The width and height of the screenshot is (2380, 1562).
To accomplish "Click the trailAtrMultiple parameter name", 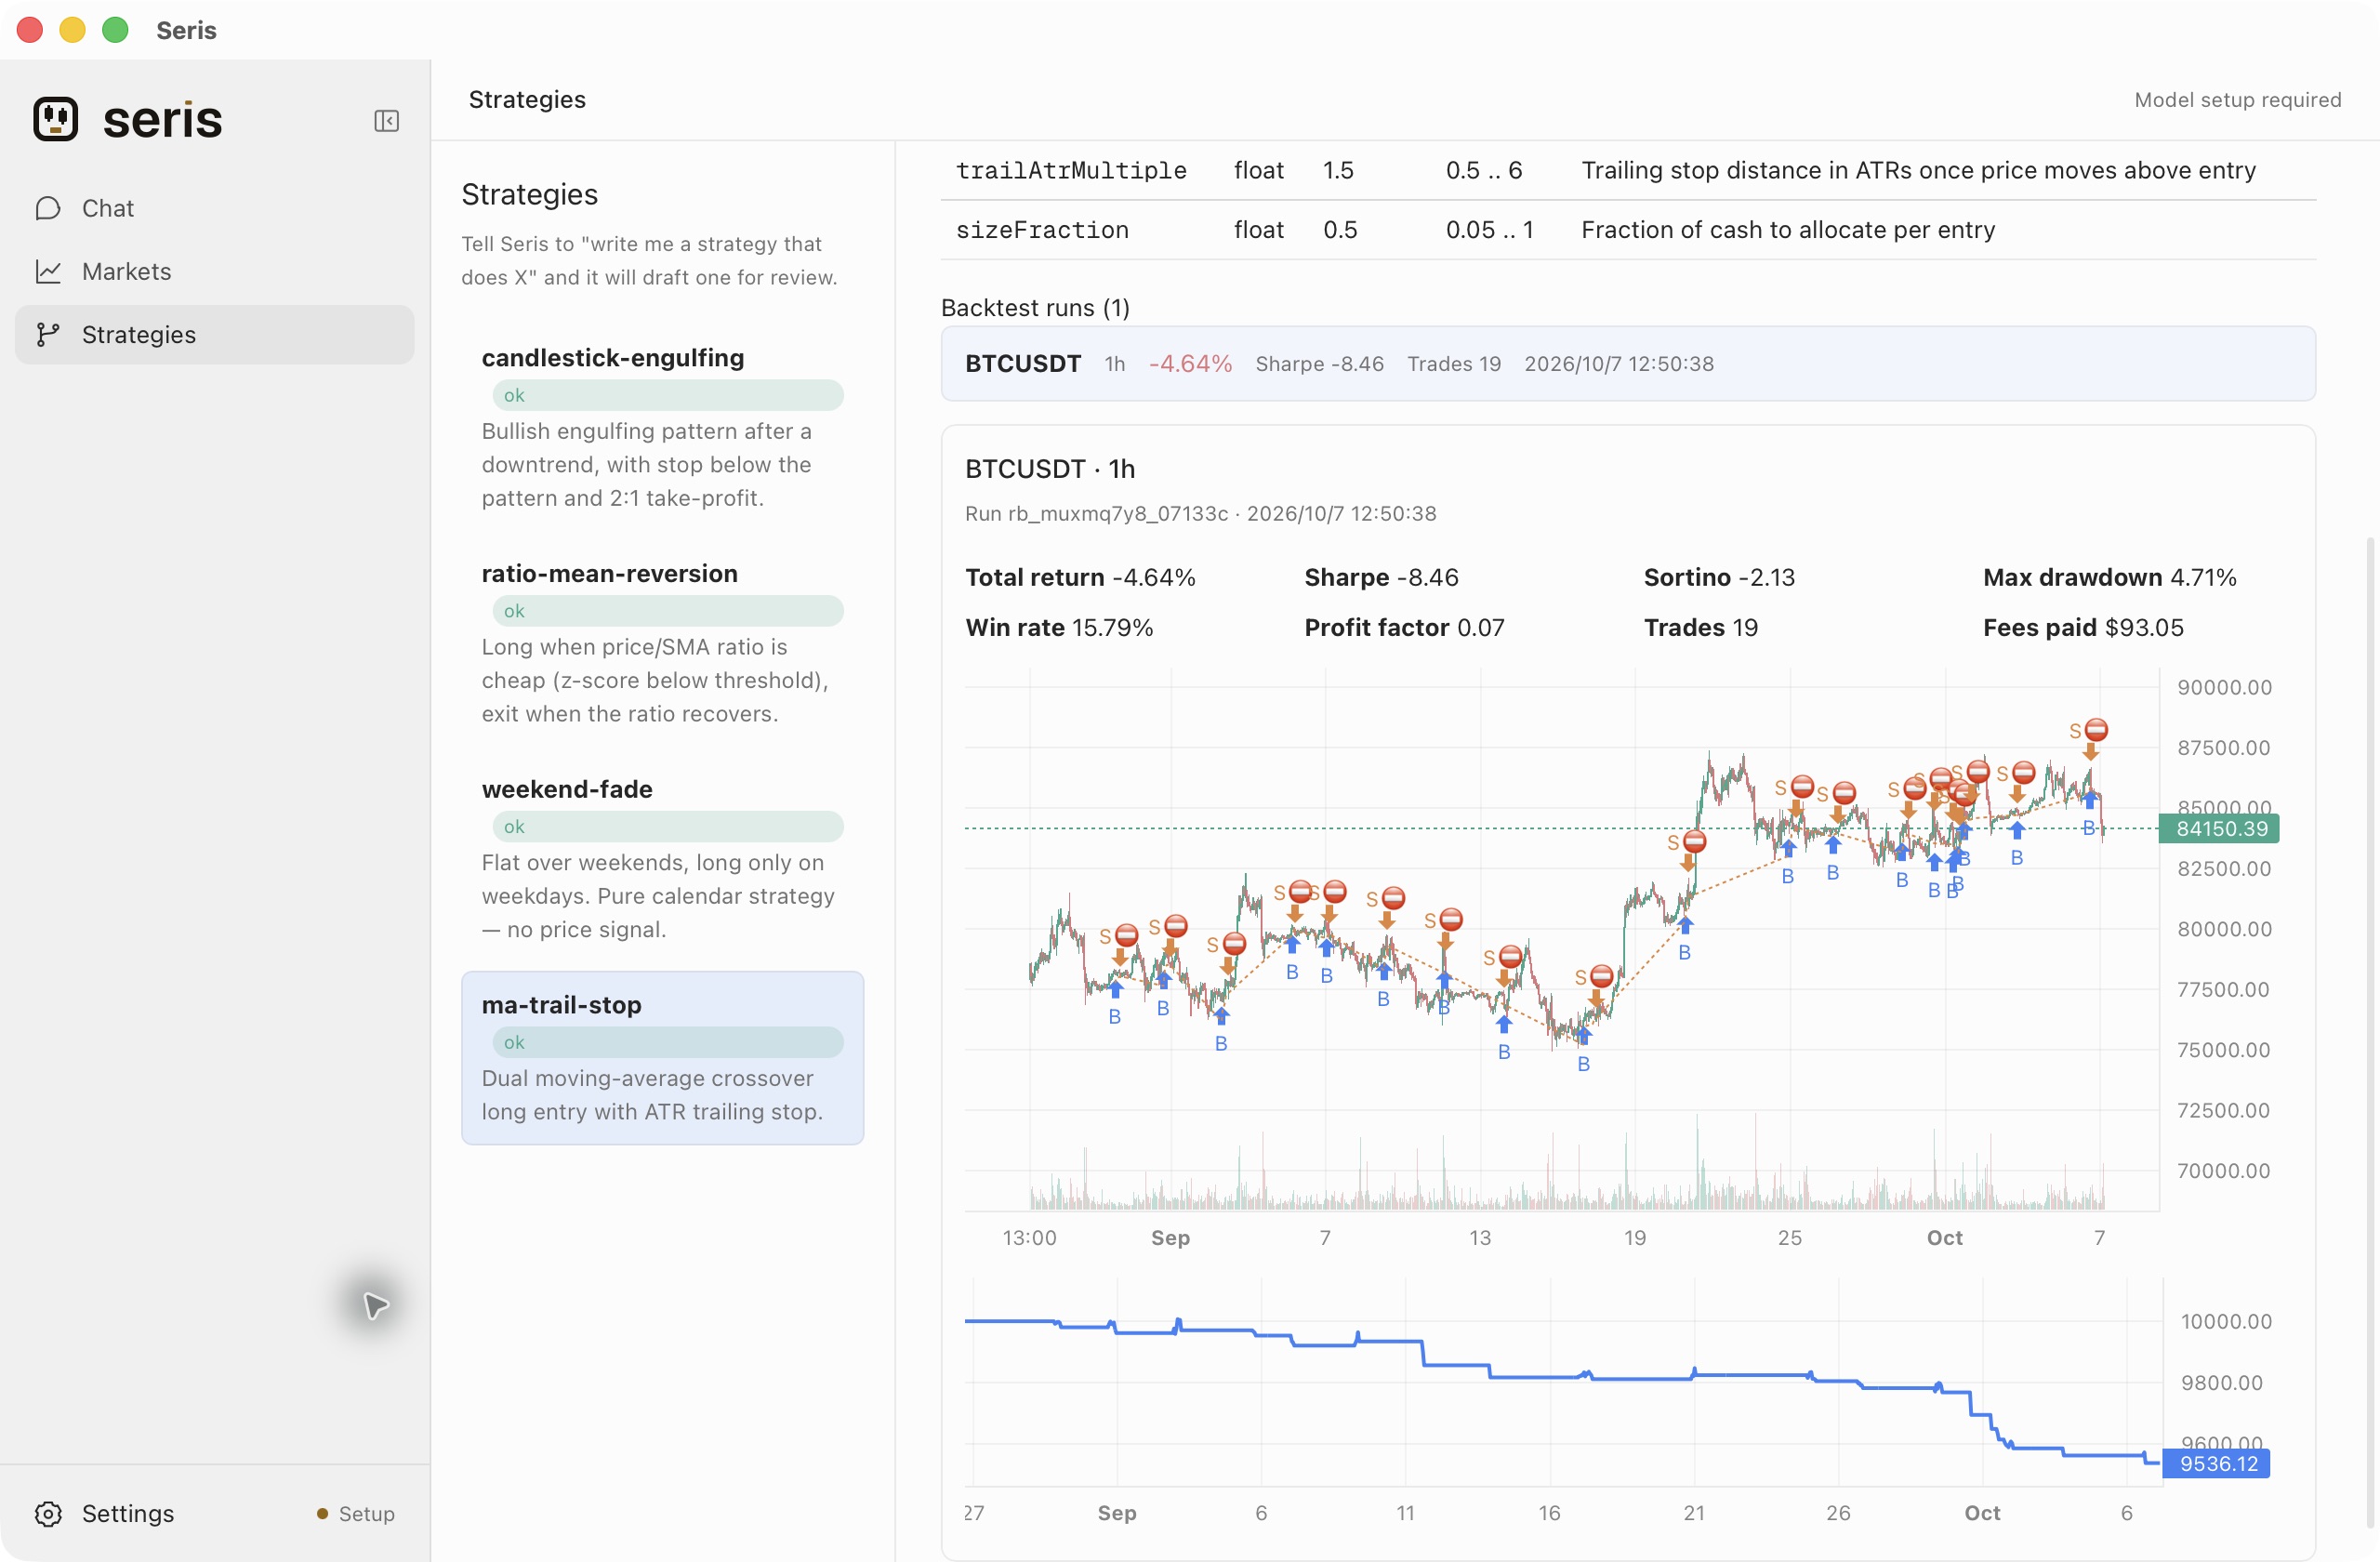I will coord(1071,170).
